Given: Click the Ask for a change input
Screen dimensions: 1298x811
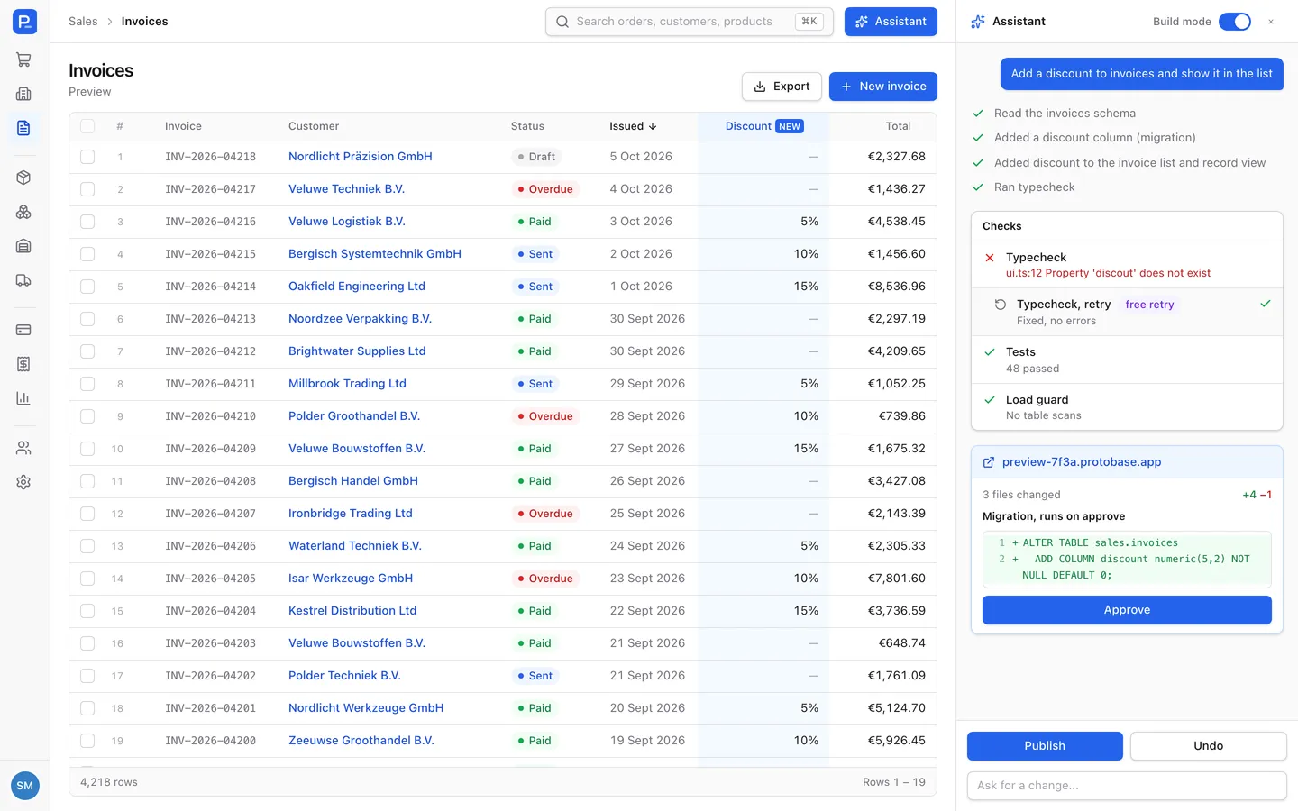Looking at the screenshot, I should [x=1127, y=786].
